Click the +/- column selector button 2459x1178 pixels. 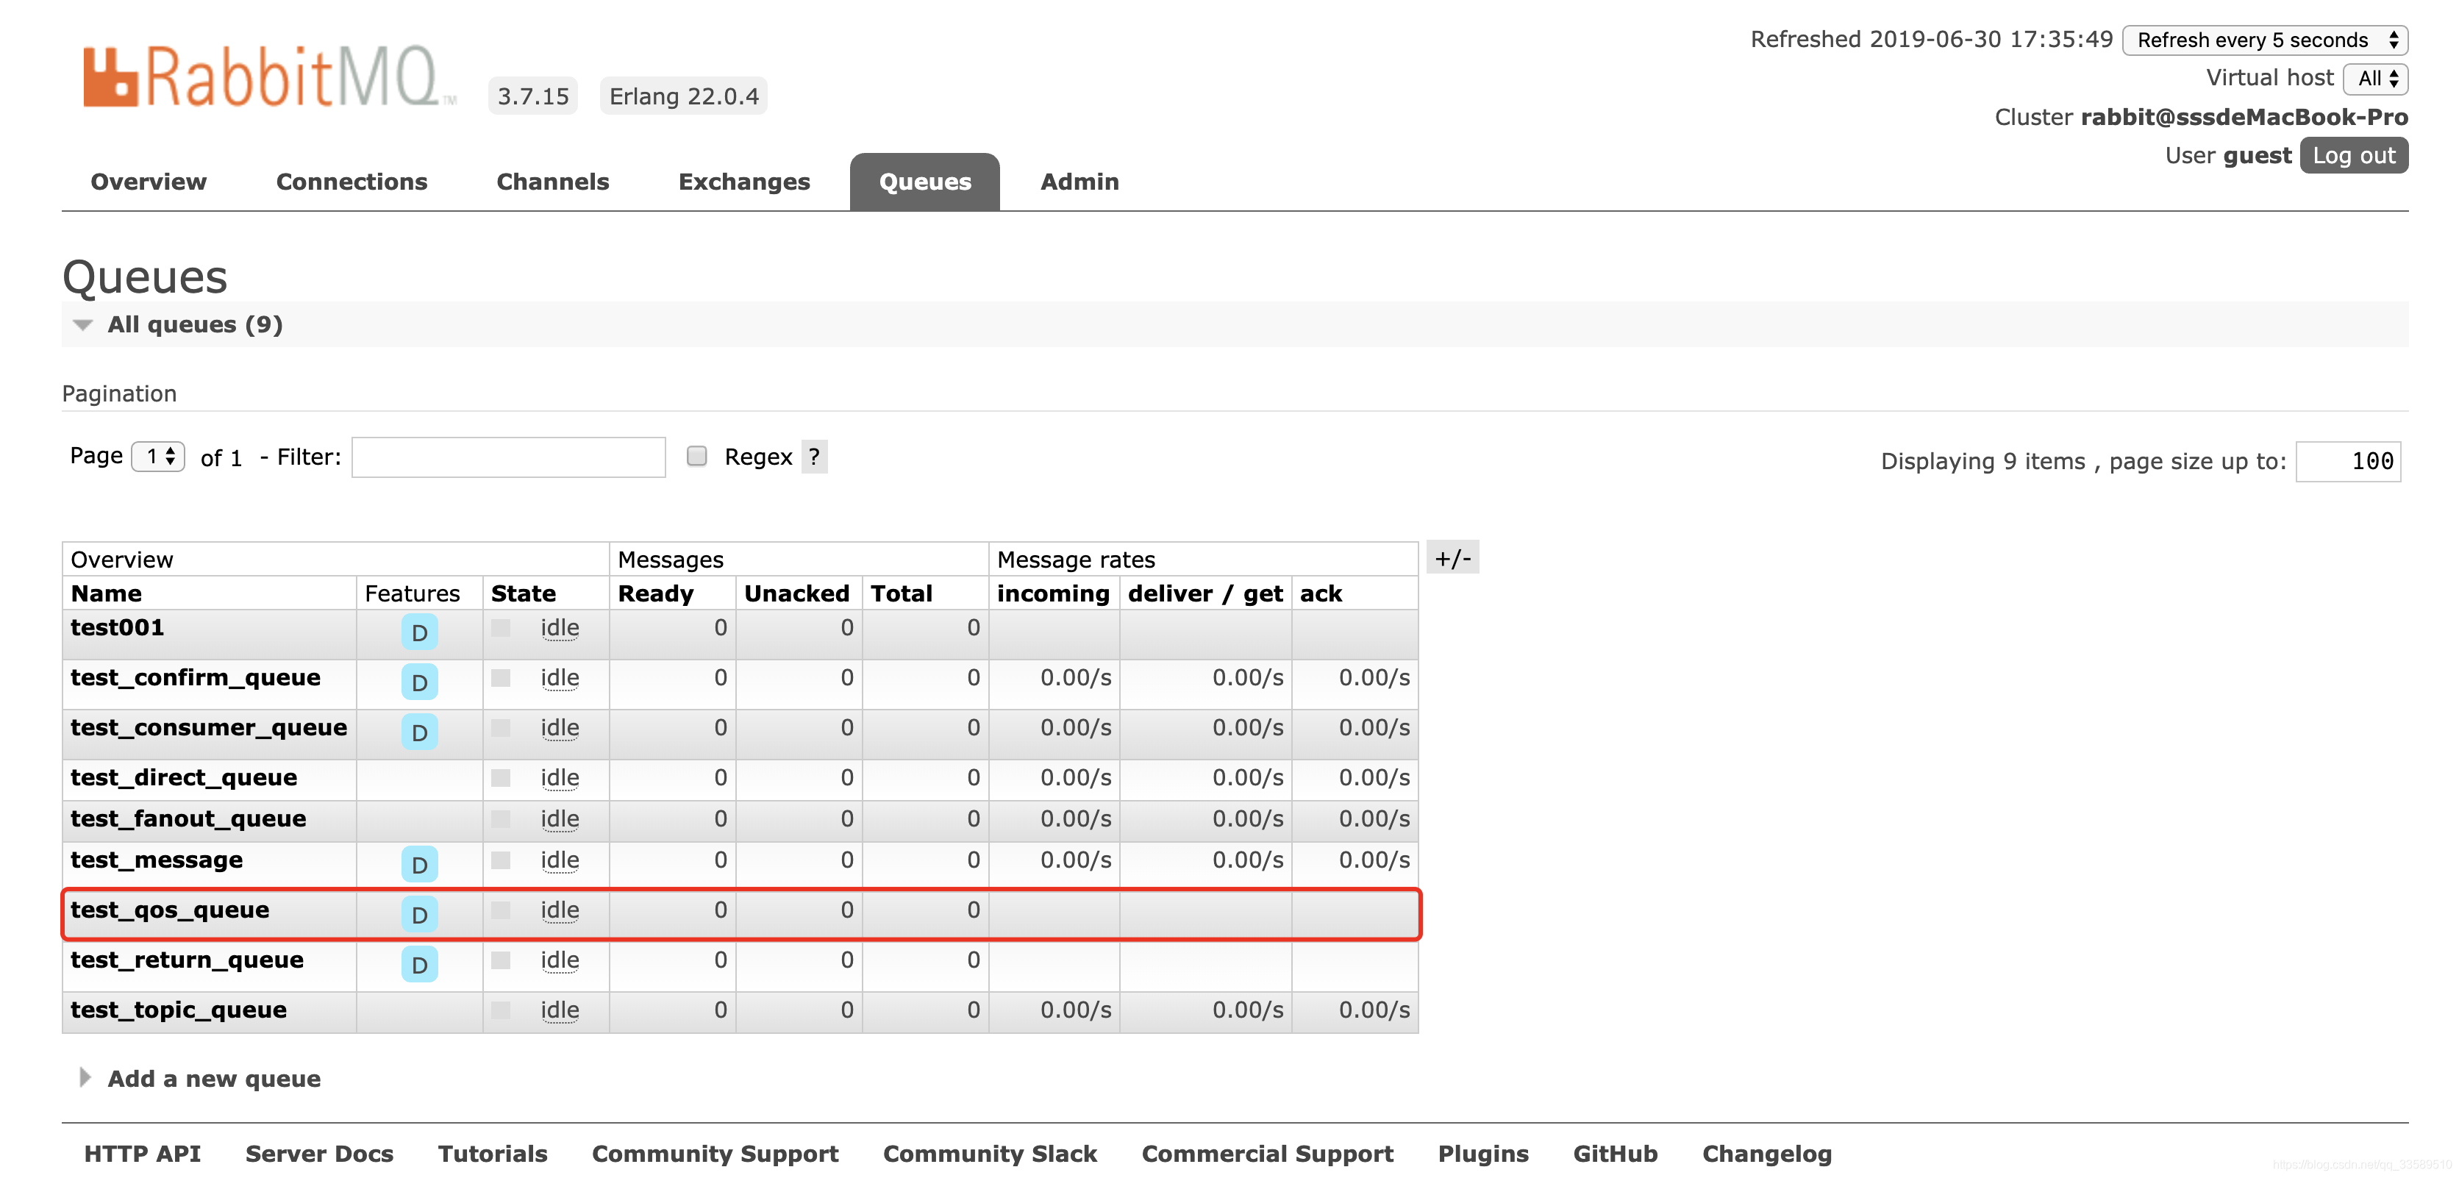coord(1452,558)
